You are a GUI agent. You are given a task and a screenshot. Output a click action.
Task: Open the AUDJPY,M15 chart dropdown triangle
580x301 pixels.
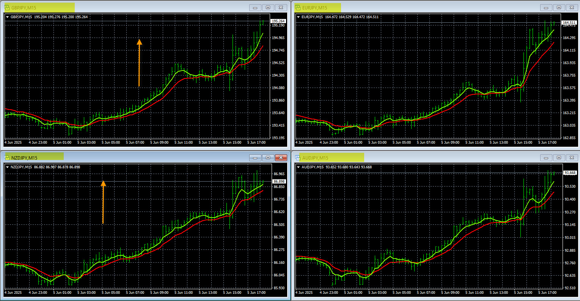coord(299,167)
